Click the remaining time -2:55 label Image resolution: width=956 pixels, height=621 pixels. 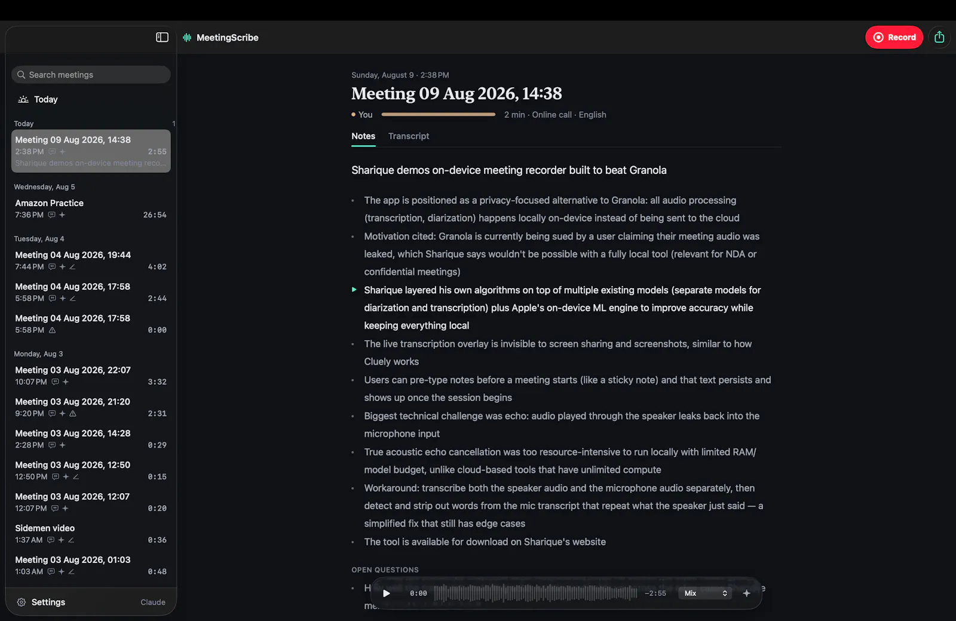point(655,594)
